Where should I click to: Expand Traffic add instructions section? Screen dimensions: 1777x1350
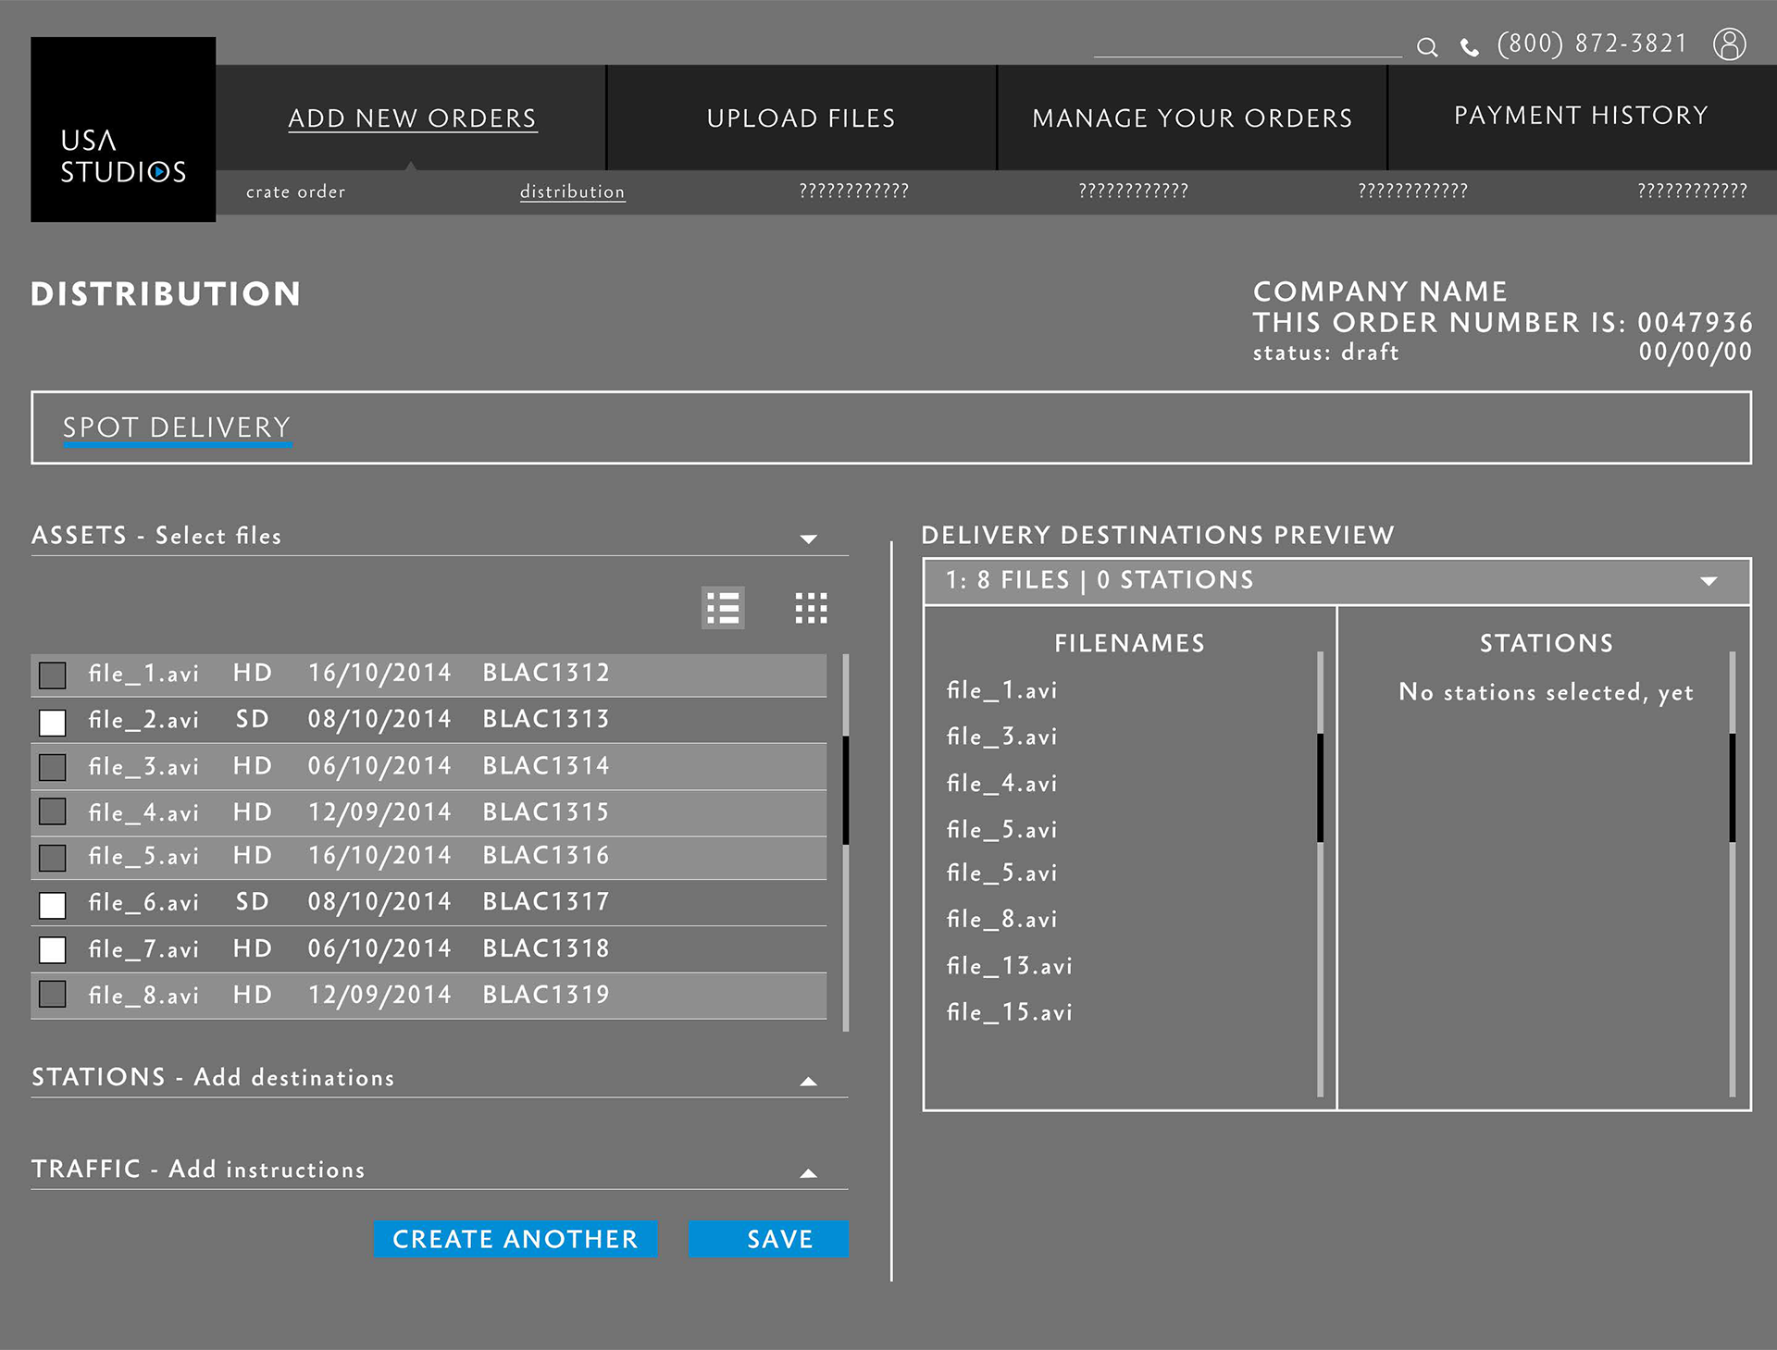(808, 1173)
